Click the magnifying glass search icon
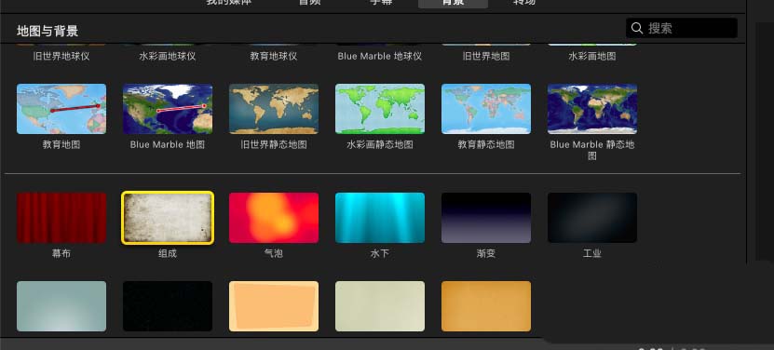The width and height of the screenshot is (774, 350). click(637, 28)
